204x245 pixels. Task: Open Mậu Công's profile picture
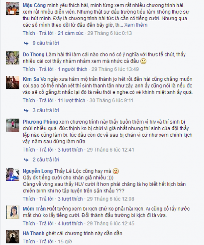coord(13,9)
